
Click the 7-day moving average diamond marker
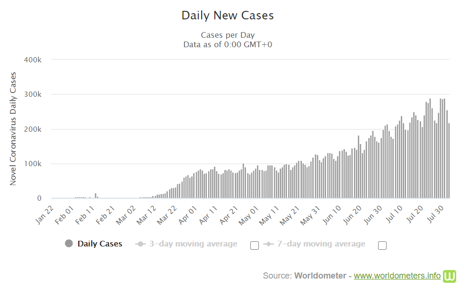[x=269, y=244]
